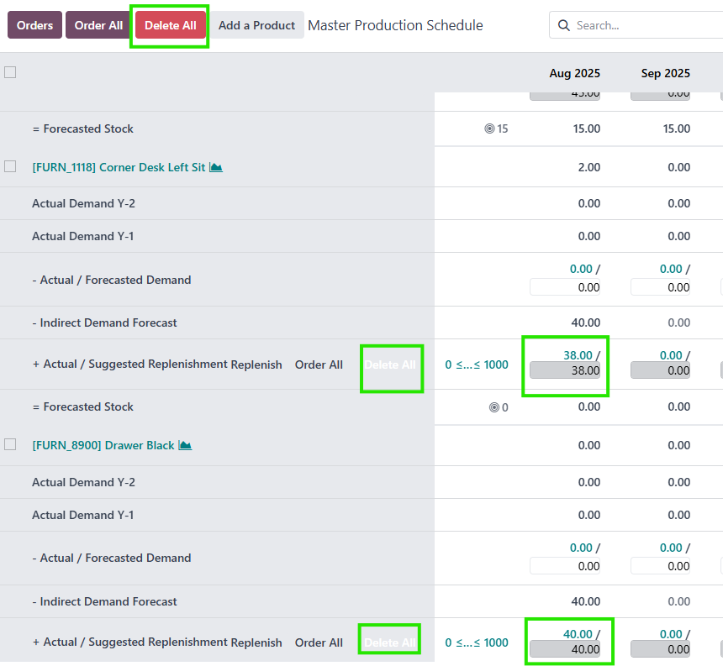Click the 40.00 suggested replenishment input field
Screen dimensions: 723x666
pyautogui.click(x=565, y=649)
